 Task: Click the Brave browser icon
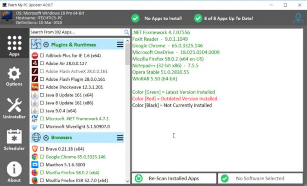pyautogui.click(x=35, y=149)
